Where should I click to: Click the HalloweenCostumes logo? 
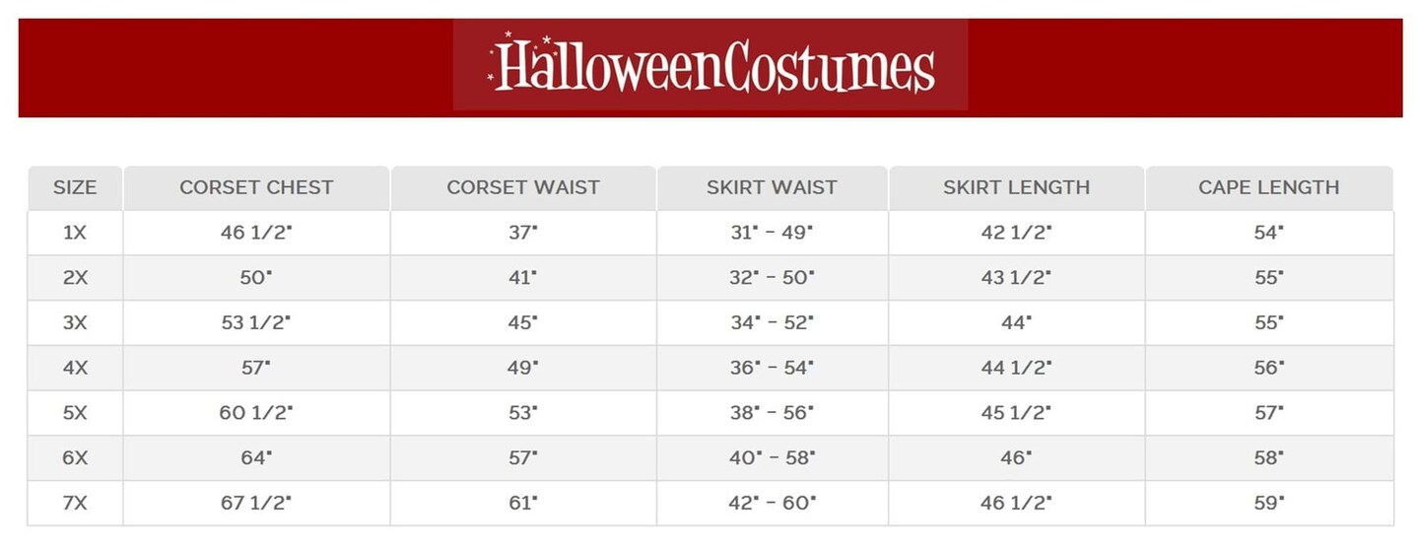(710, 66)
